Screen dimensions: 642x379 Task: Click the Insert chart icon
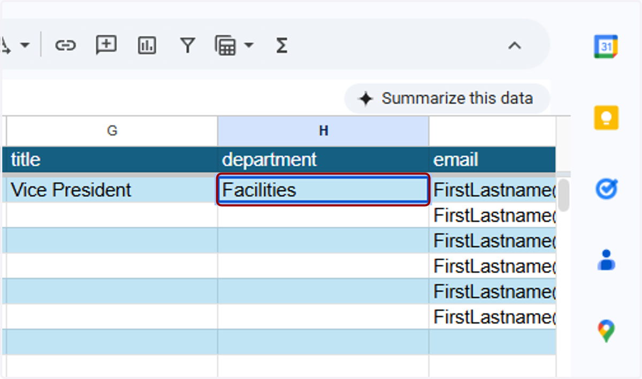[x=147, y=45]
